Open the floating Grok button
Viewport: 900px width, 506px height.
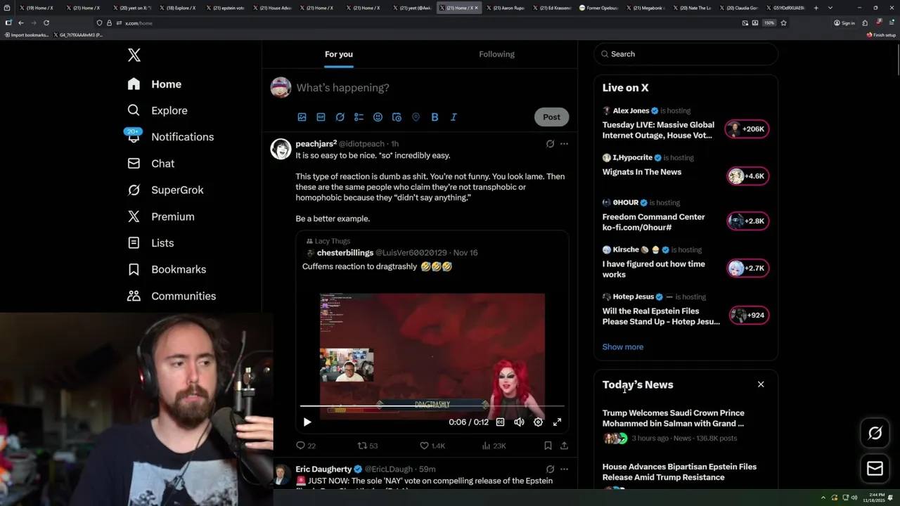pyautogui.click(x=875, y=434)
